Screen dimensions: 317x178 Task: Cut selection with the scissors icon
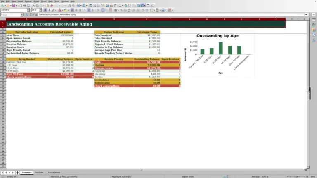(x=33, y=5)
